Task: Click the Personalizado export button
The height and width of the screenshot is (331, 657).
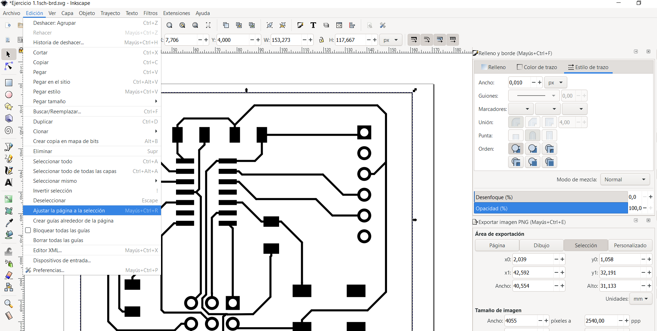Action: click(630, 245)
